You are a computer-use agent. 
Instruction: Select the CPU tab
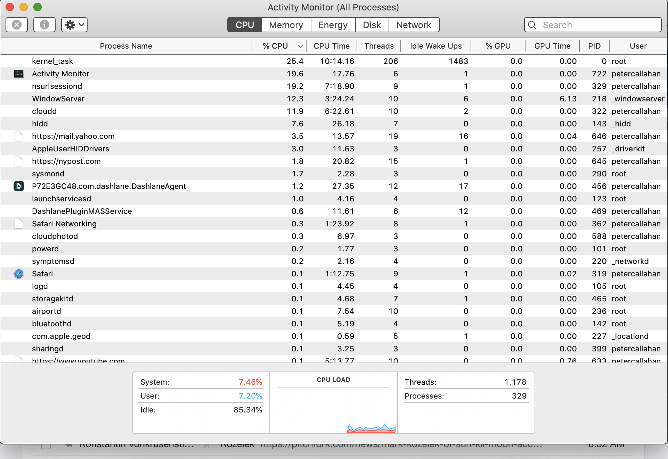[x=245, y=25]
